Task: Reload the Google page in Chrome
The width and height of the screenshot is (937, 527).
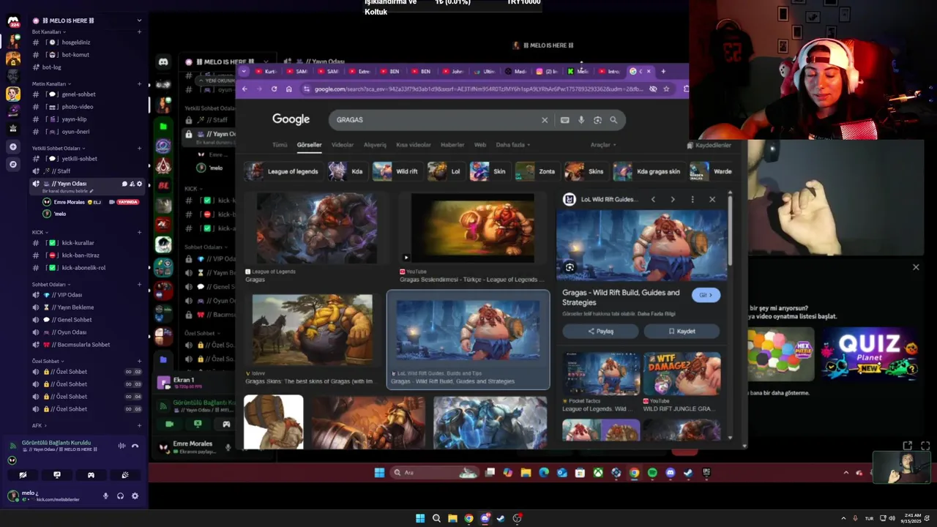Action: coord(274,89)
